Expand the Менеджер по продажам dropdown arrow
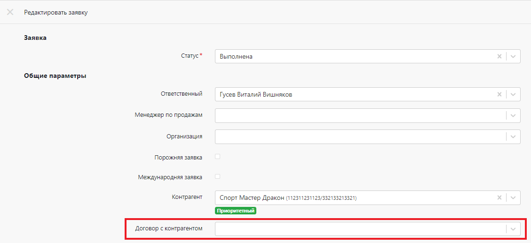The width and height of the screenshot is (531, 243). (513, 115)
